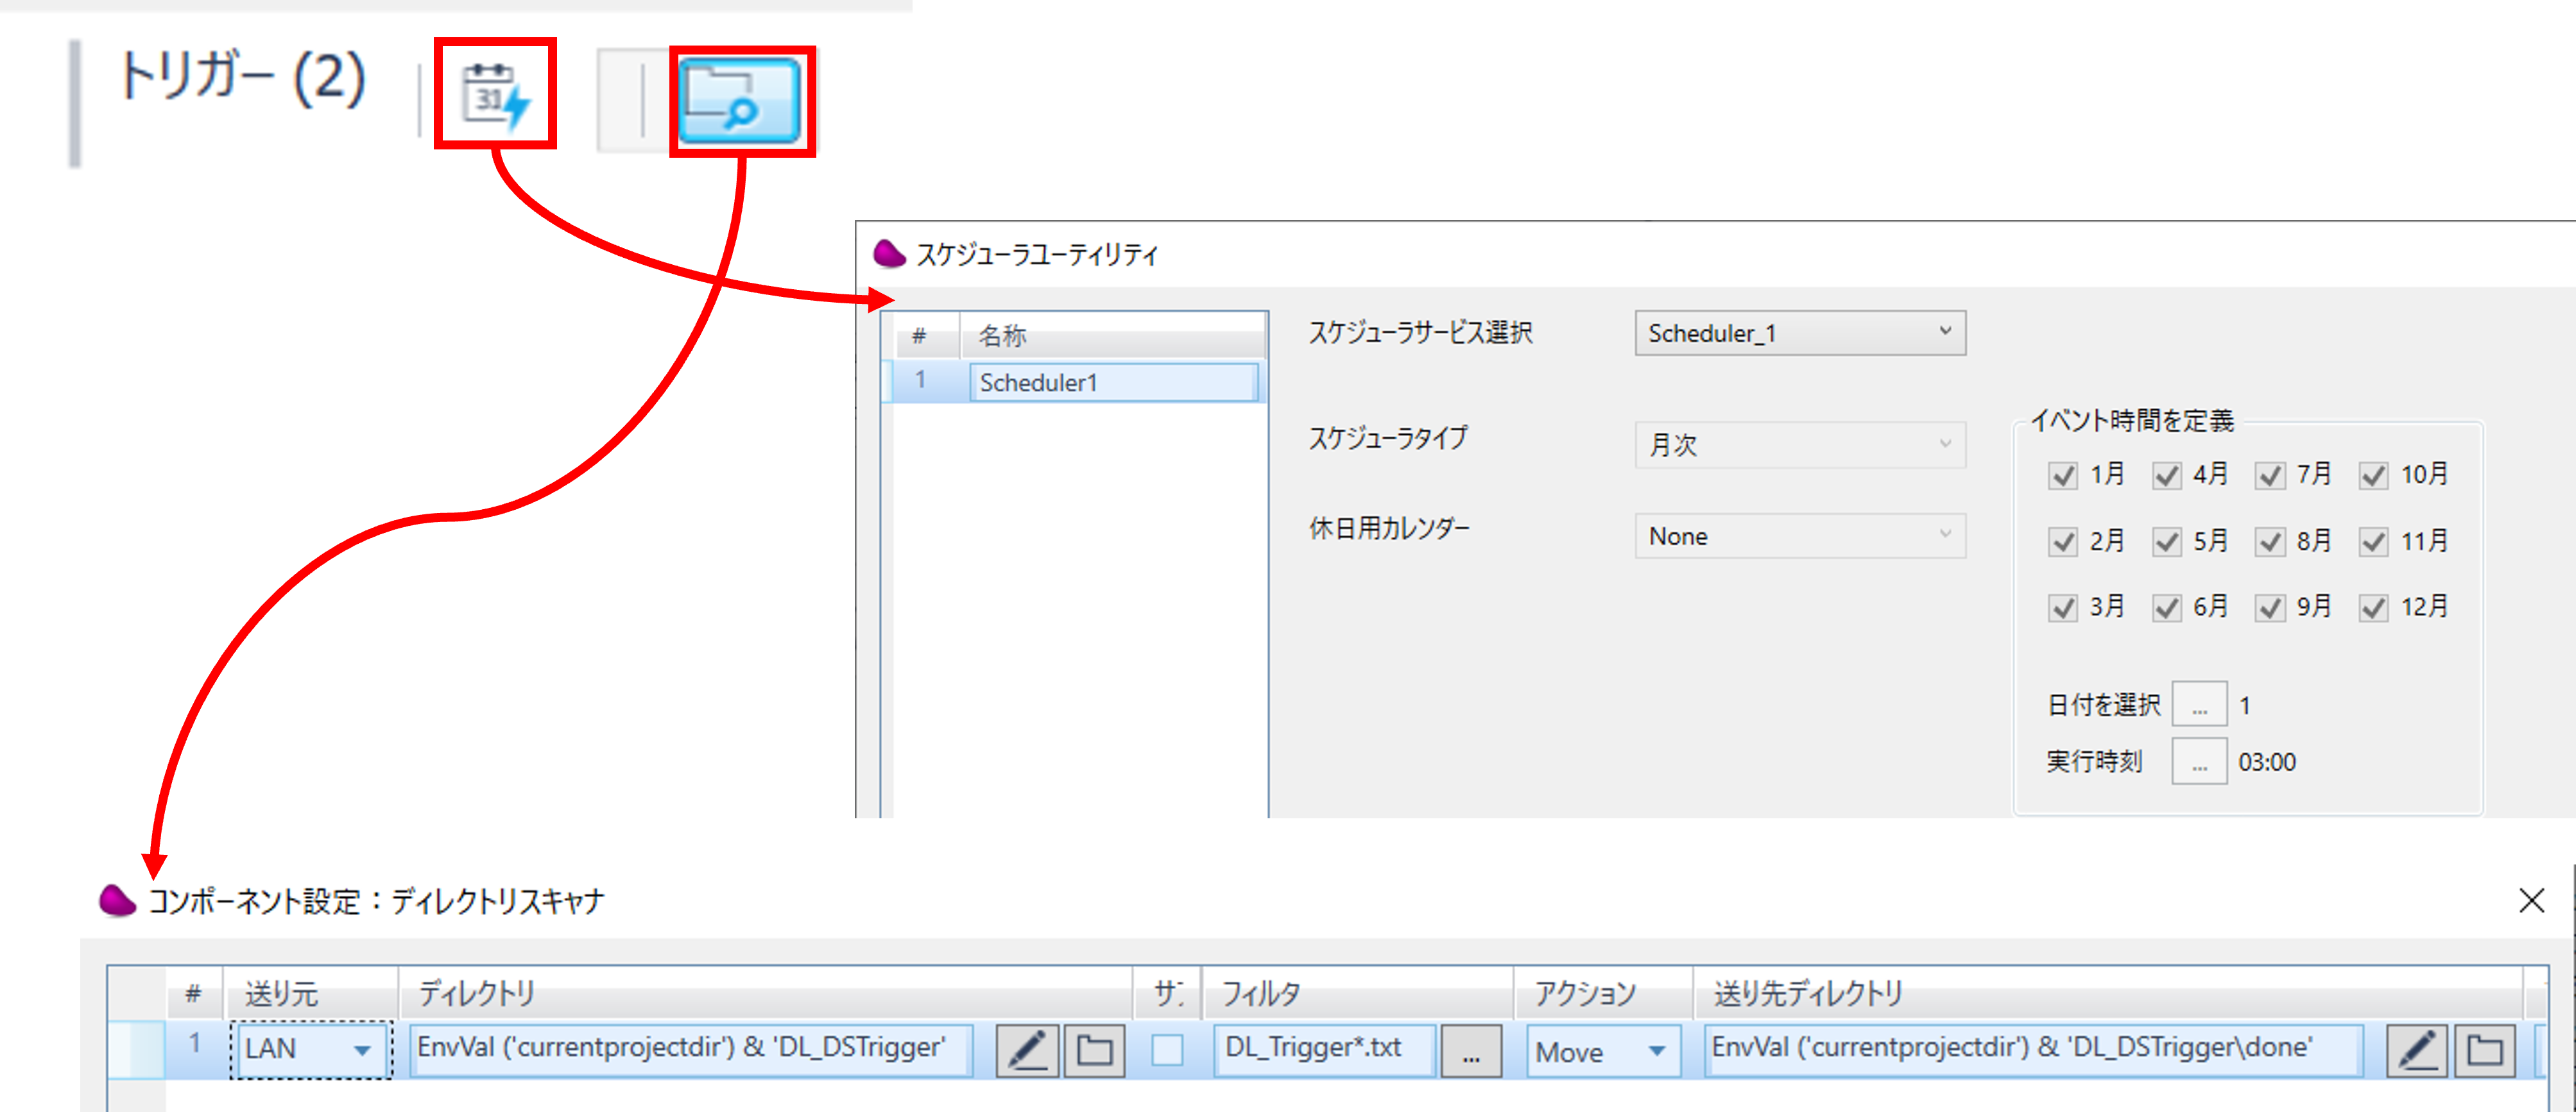The height and width of the screenshot is (1112, 2576).
Task: Toggle the 1月 checkbox
Action: pyautogui.click(x=2062, y=476)
